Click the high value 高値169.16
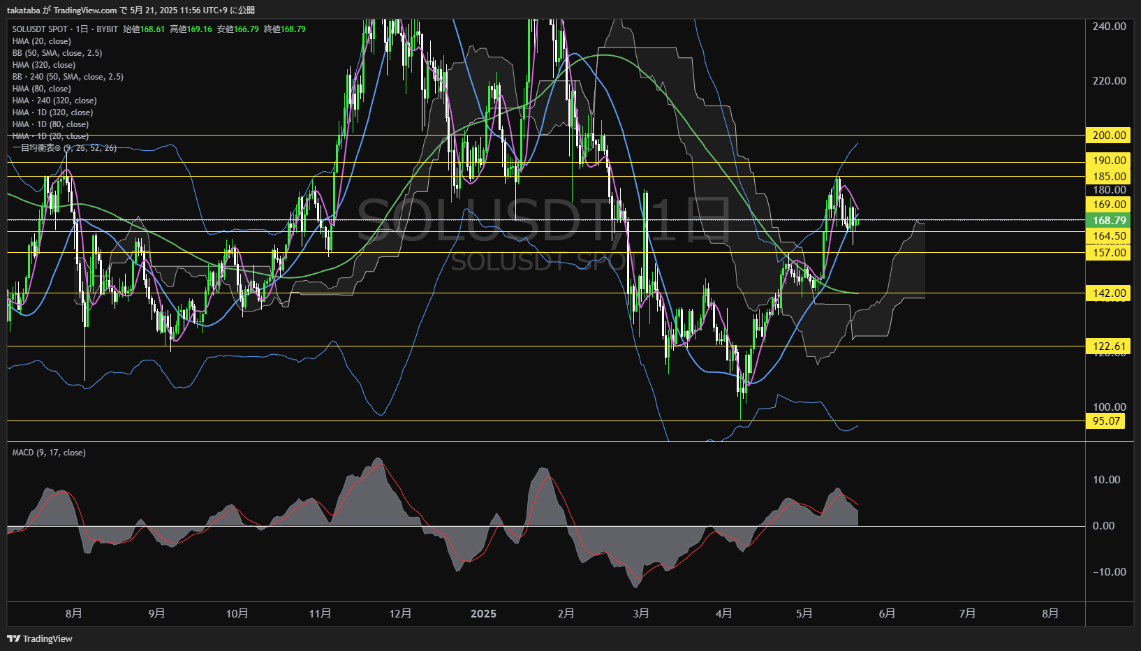This screenshot has width=1141, height=651. [191, 29]
